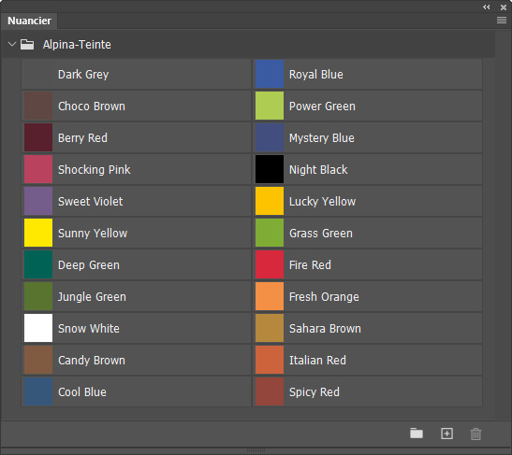This screenshot has width=512, height=455.
Task: Close the Nuancier panel with the X
Action: click(x=504, y=7)
